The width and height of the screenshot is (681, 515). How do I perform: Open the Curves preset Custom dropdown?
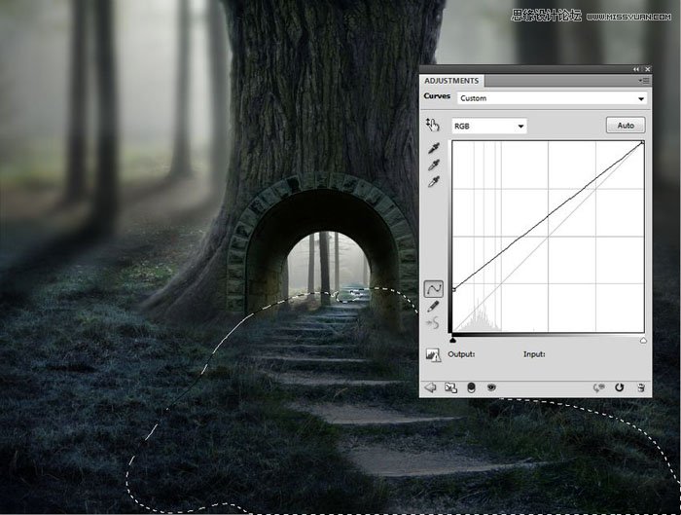pos(552,98)
